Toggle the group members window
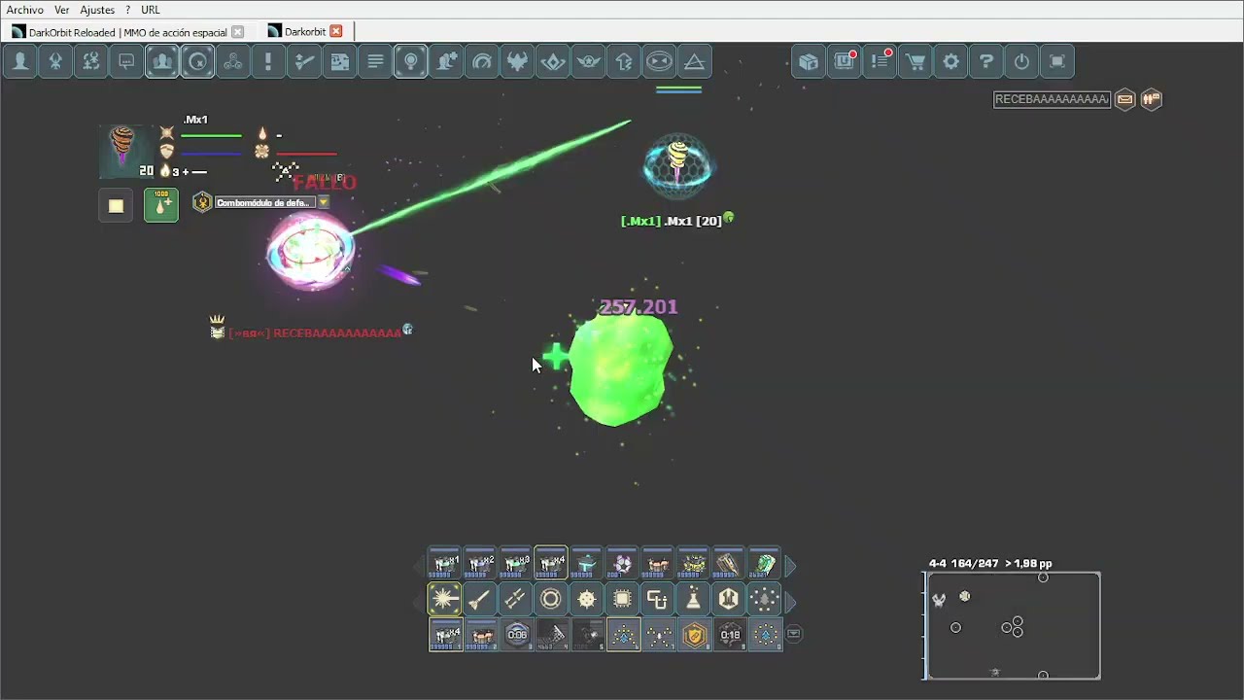1244x700 pixels. point(162,61)
